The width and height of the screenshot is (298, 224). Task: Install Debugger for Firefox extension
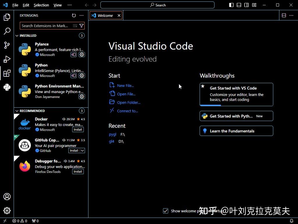click(78, 171)
